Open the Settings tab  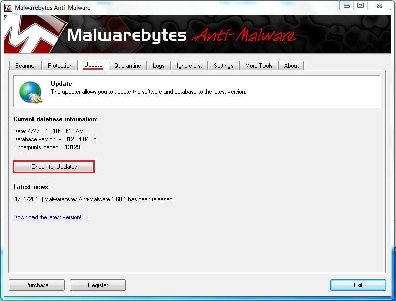[x=223, y=66]
